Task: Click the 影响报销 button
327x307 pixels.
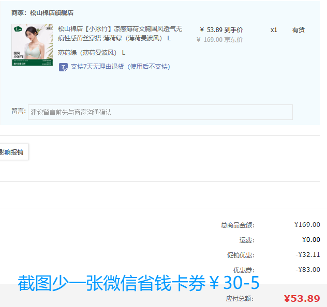Action: click(x=14, y=152)
